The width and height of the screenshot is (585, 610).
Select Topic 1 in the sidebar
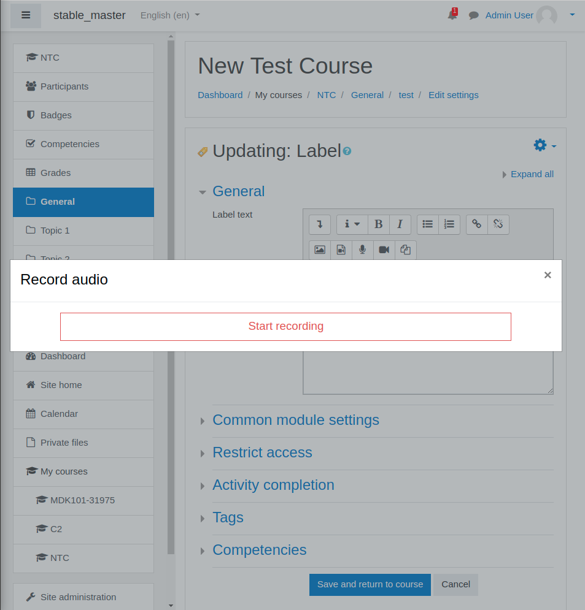83,231
